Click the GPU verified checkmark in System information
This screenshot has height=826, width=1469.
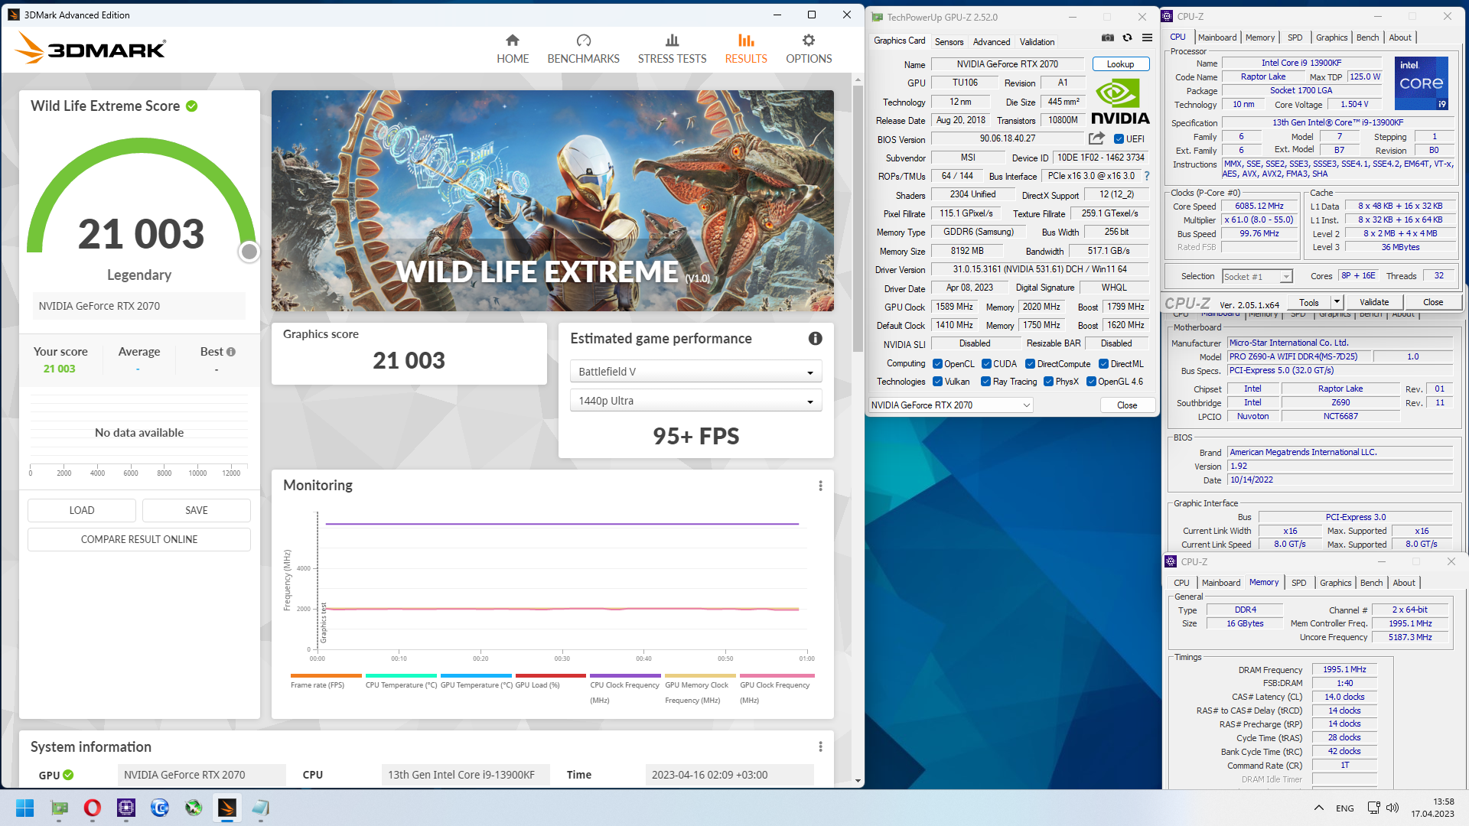(x=68, y=775)
